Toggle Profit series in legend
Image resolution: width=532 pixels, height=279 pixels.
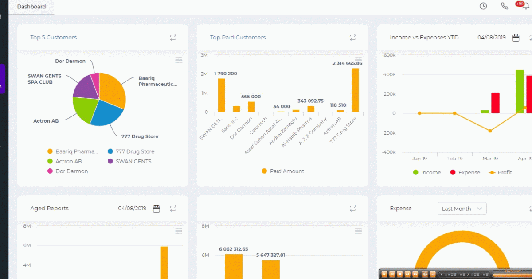click(x=500, y=172)
